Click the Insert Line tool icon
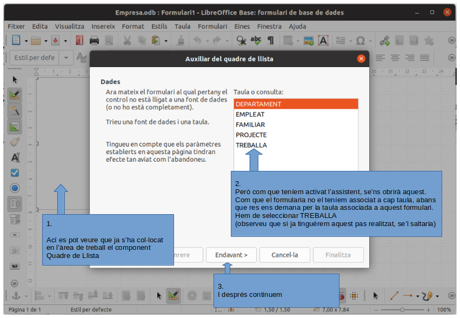This screenshot has height=318, width=460. point(394,296)
